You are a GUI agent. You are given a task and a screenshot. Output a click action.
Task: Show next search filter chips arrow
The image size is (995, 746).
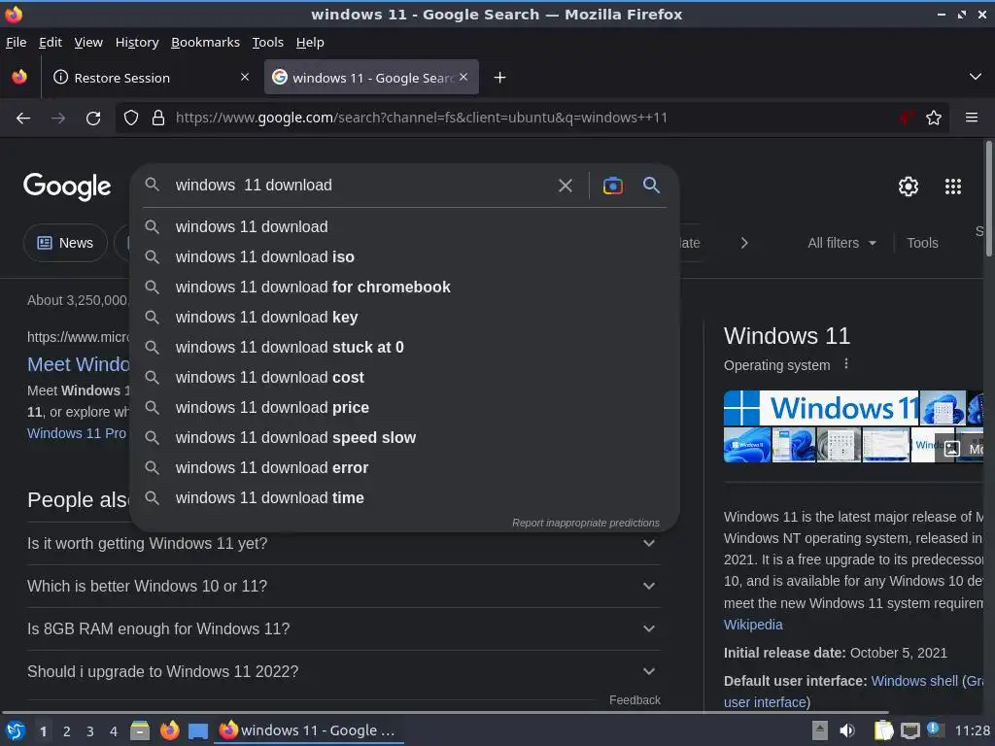point(744,243)
